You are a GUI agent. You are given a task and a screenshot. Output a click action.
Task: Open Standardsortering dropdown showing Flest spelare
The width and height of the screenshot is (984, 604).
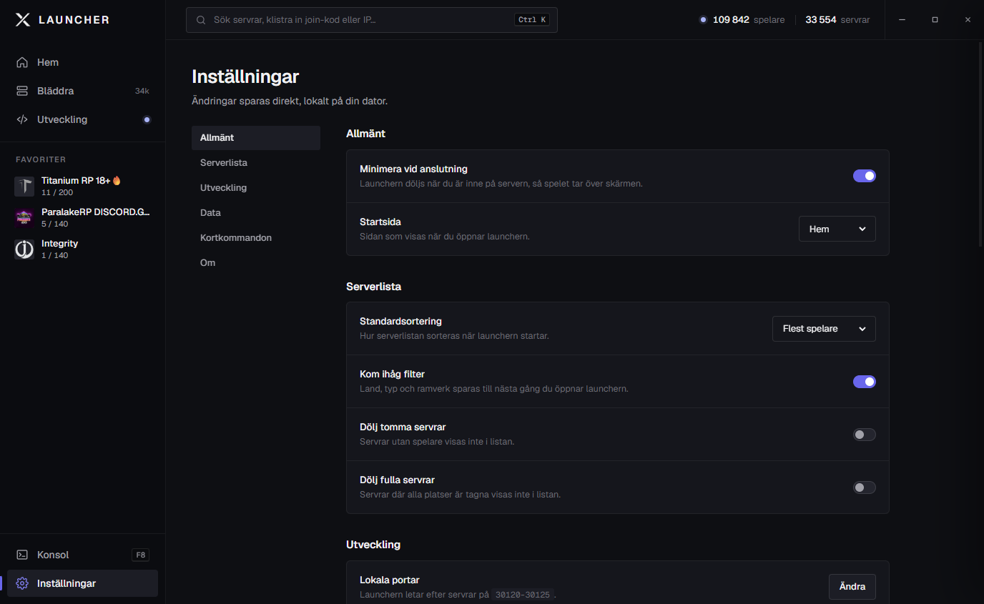click(824, 329)
